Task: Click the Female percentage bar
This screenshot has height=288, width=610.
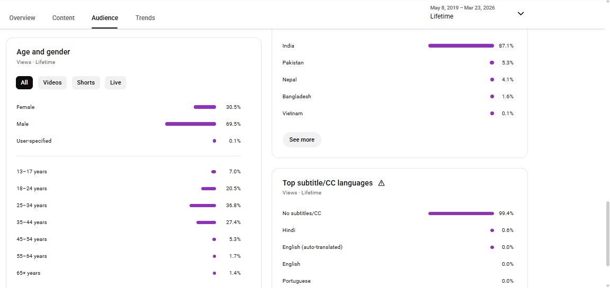Action: tap(205, 107)
